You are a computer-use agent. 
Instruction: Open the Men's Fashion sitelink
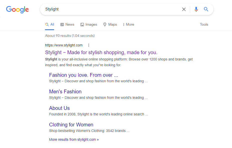click(65, 92)
